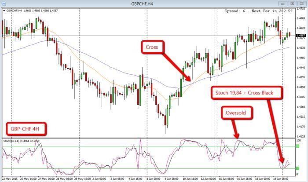Click the 1.4665 price scale label

point(301,18)
